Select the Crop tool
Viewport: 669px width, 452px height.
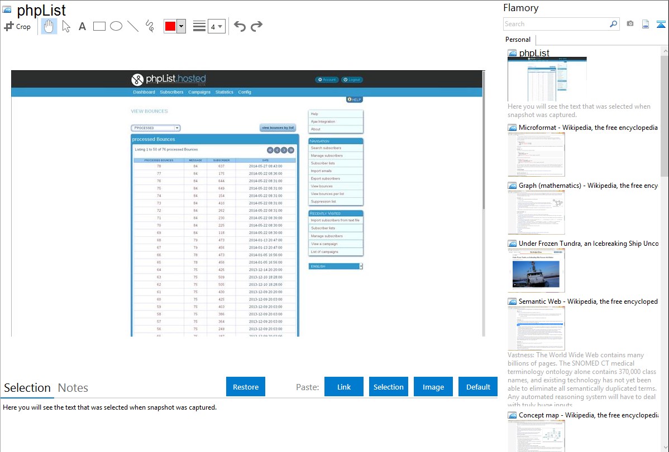click(17, 26)
